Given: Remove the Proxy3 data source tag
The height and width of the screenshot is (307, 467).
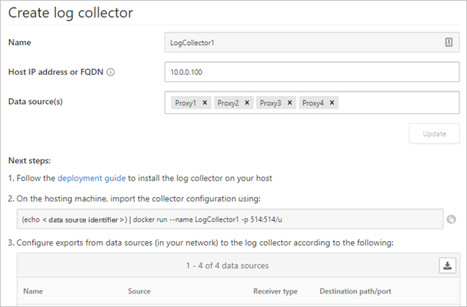Looking at the screenshot, I should (290, 103).
